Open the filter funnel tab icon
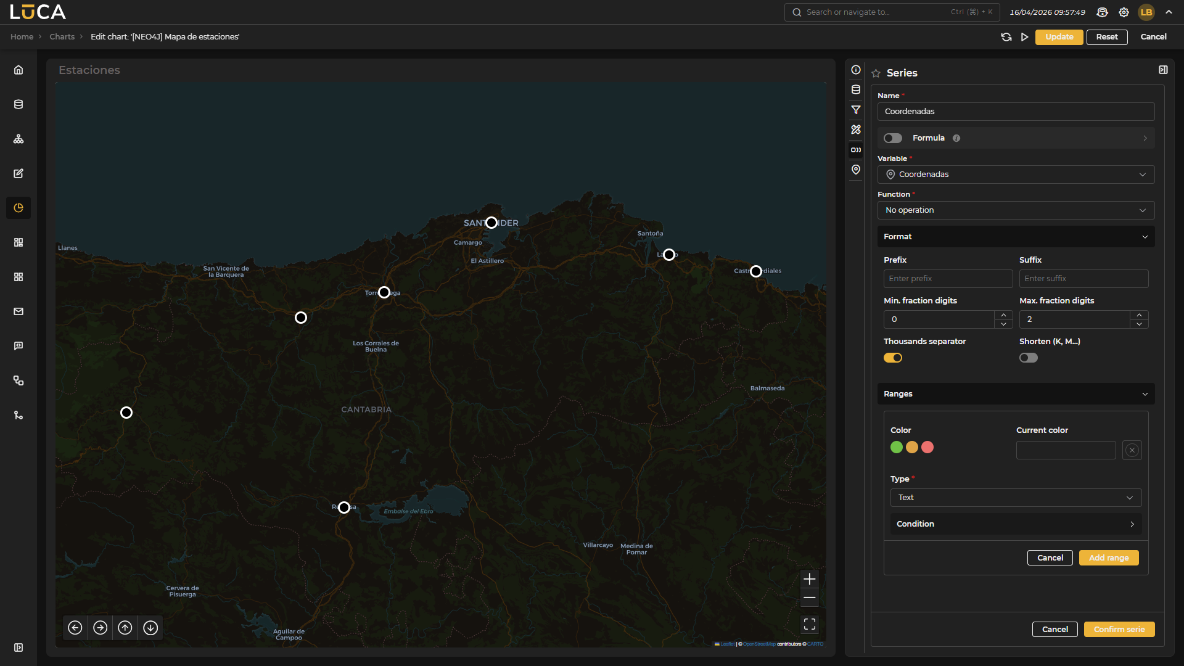Viewport: 1184px width, 666px height. pos(856,110)
